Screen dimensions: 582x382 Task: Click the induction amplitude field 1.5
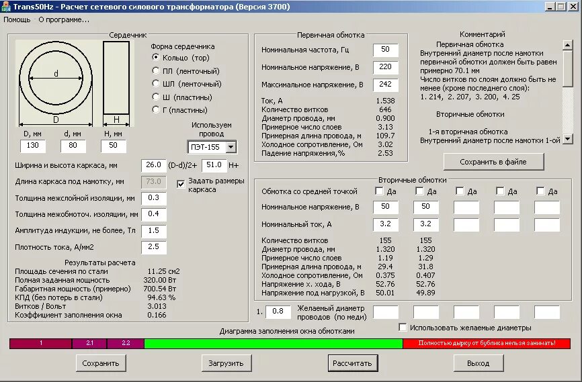(x=154, y=231)
